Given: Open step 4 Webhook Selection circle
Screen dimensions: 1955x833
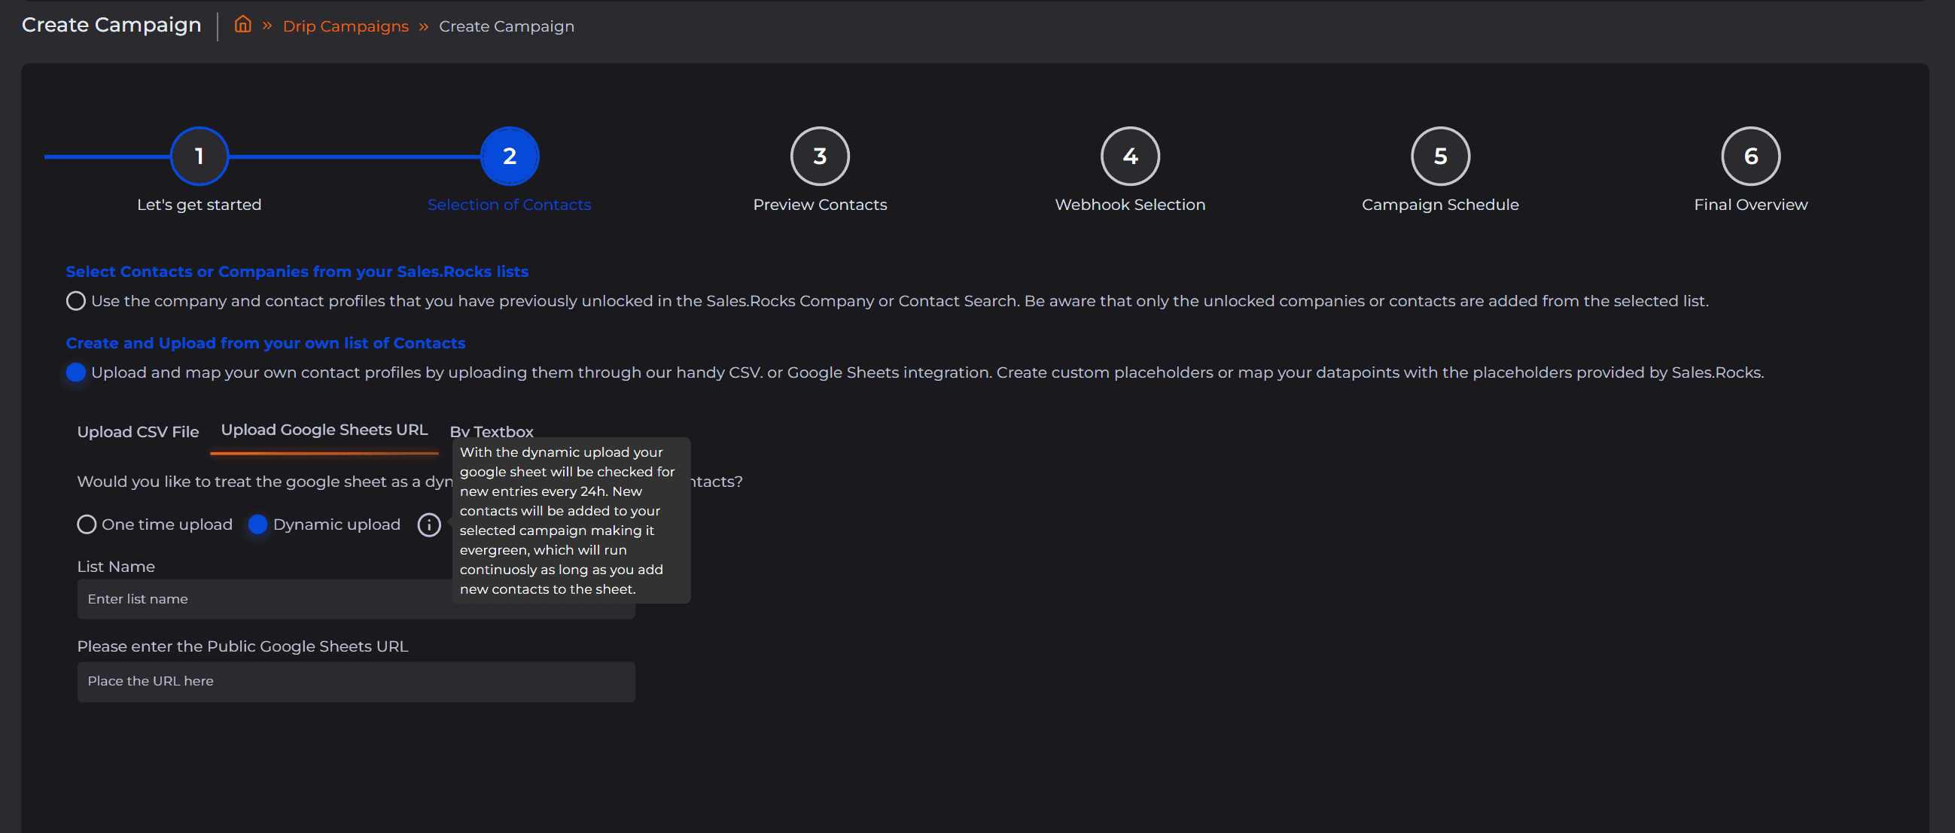Looking at the screenshot, I should [1129, 157].
